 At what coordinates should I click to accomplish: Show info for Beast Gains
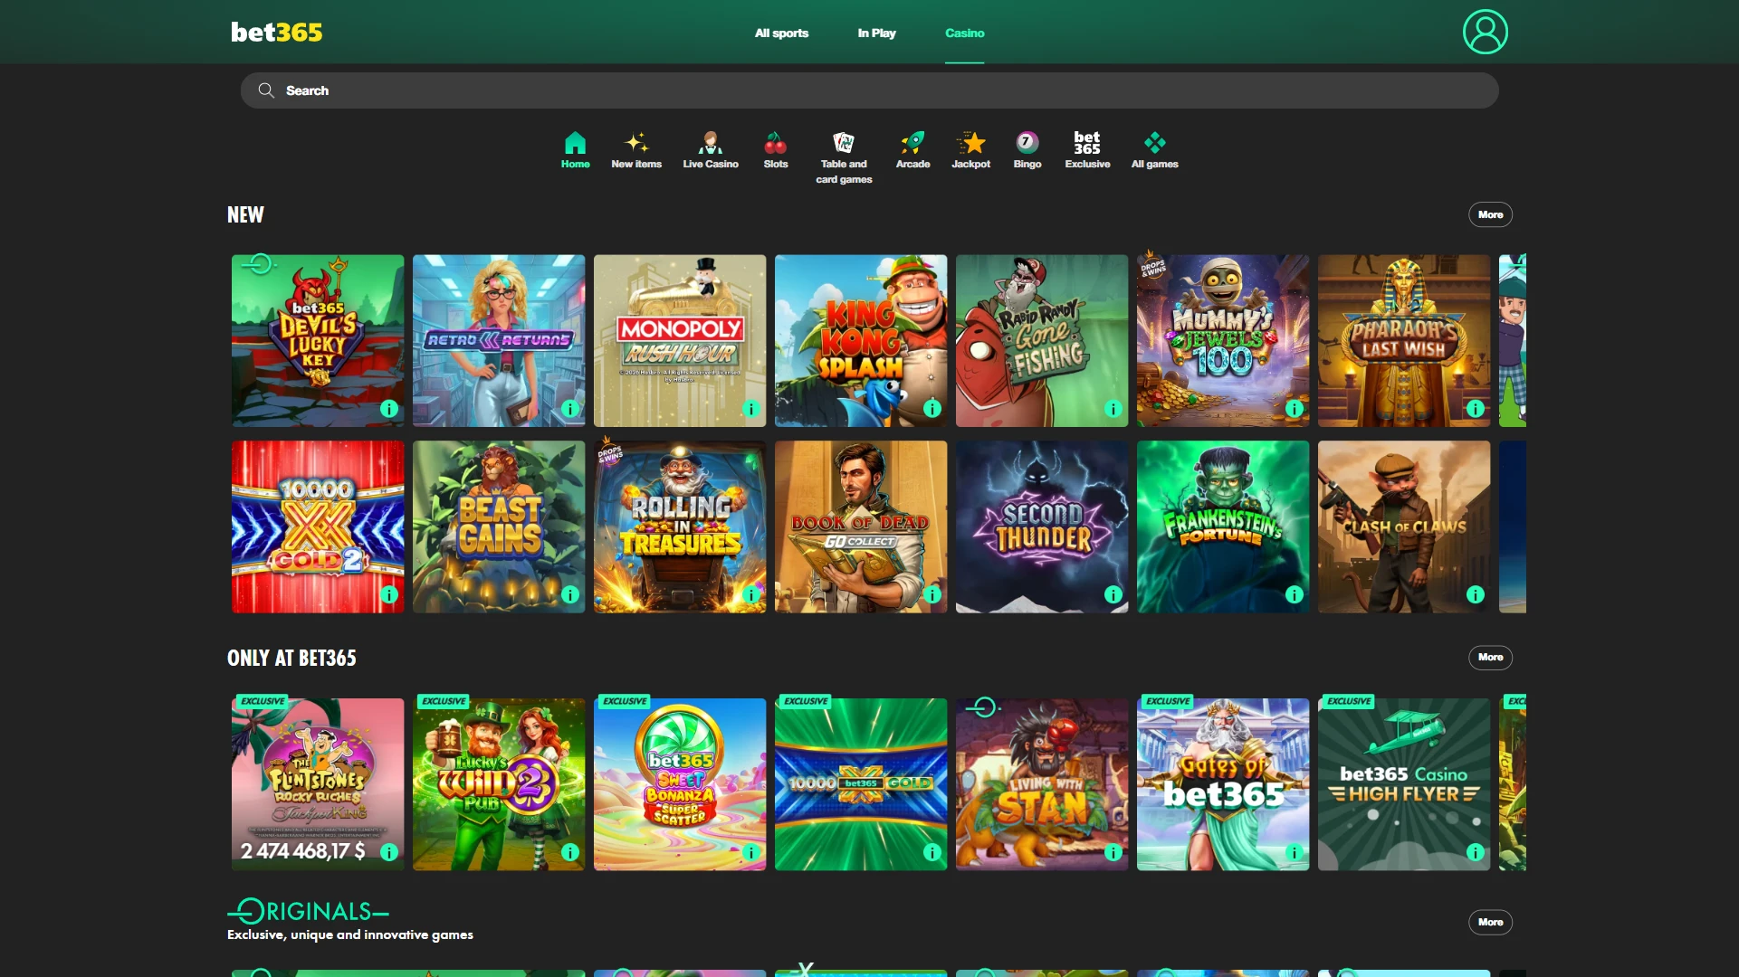pos(570,595)
